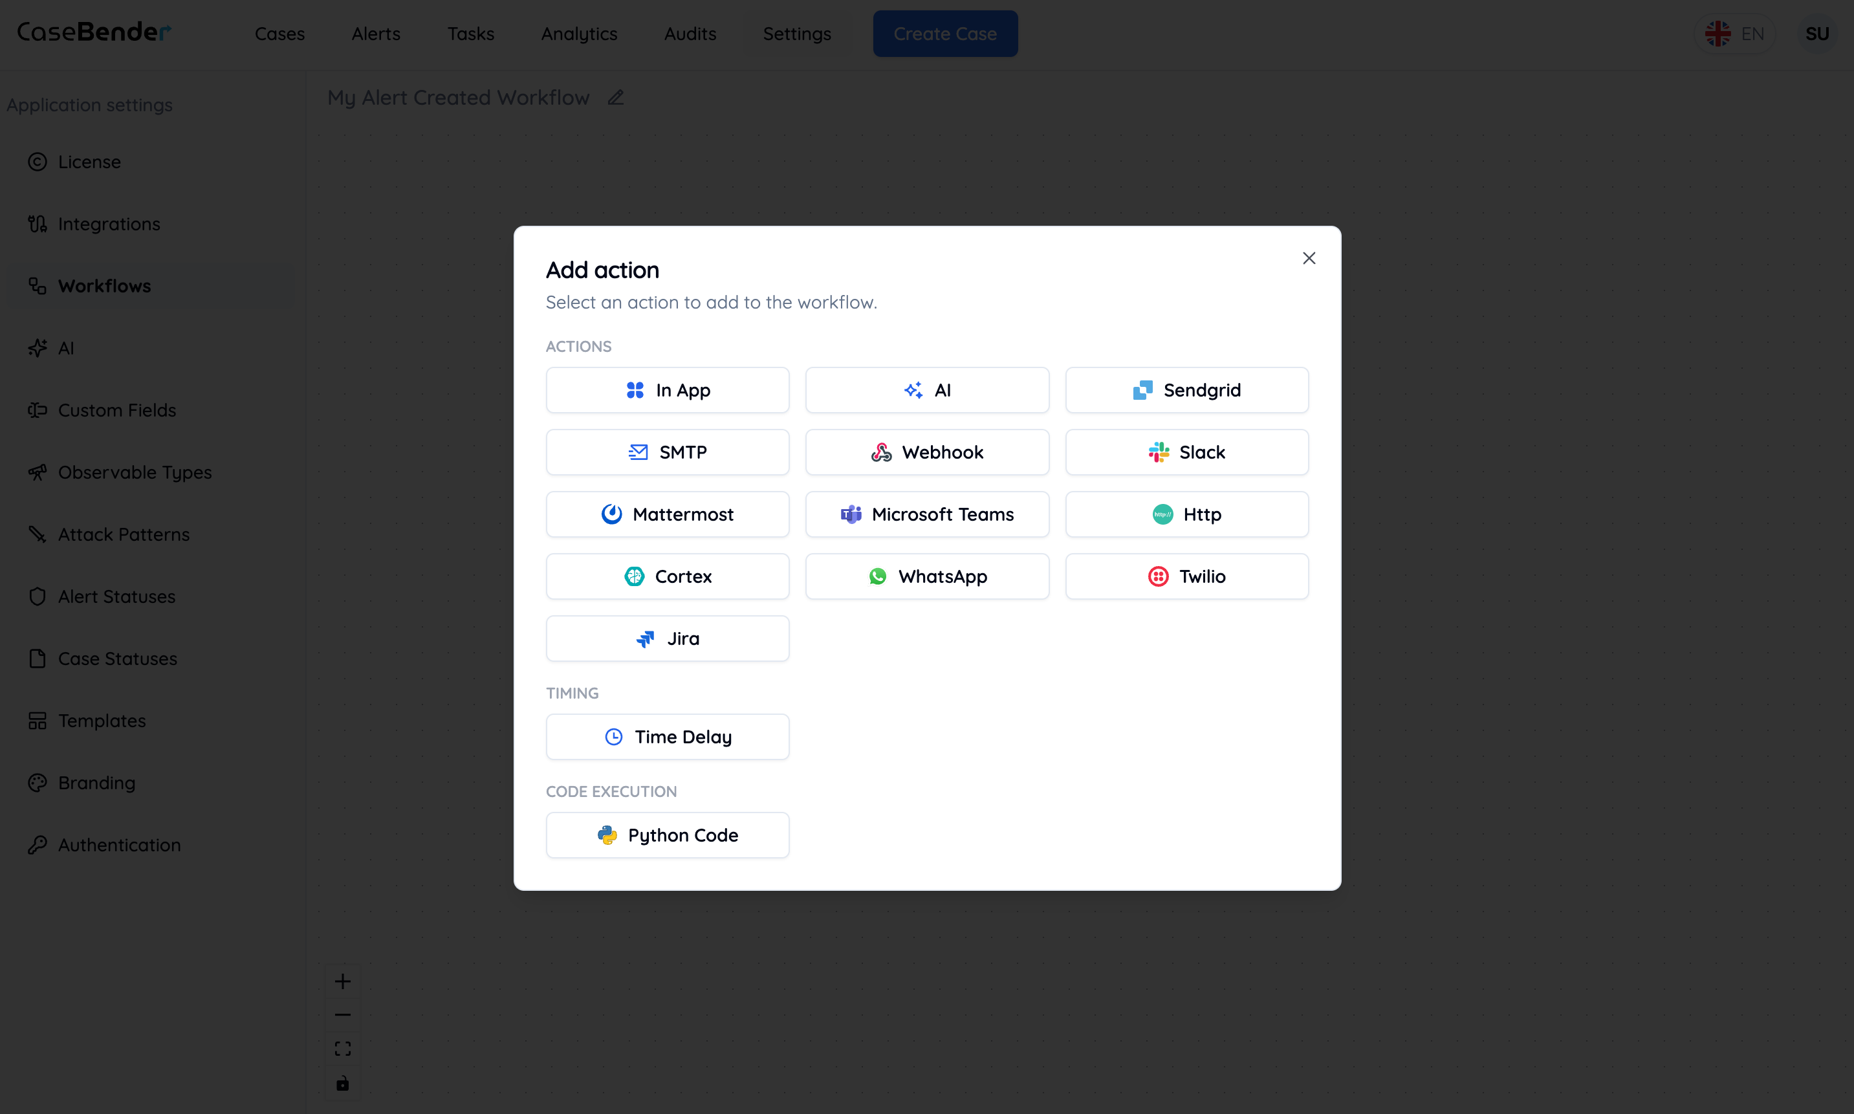Open the SU user menu
The image size is (1854, 1114).
pyautogui.click(x=1816, y=34)
